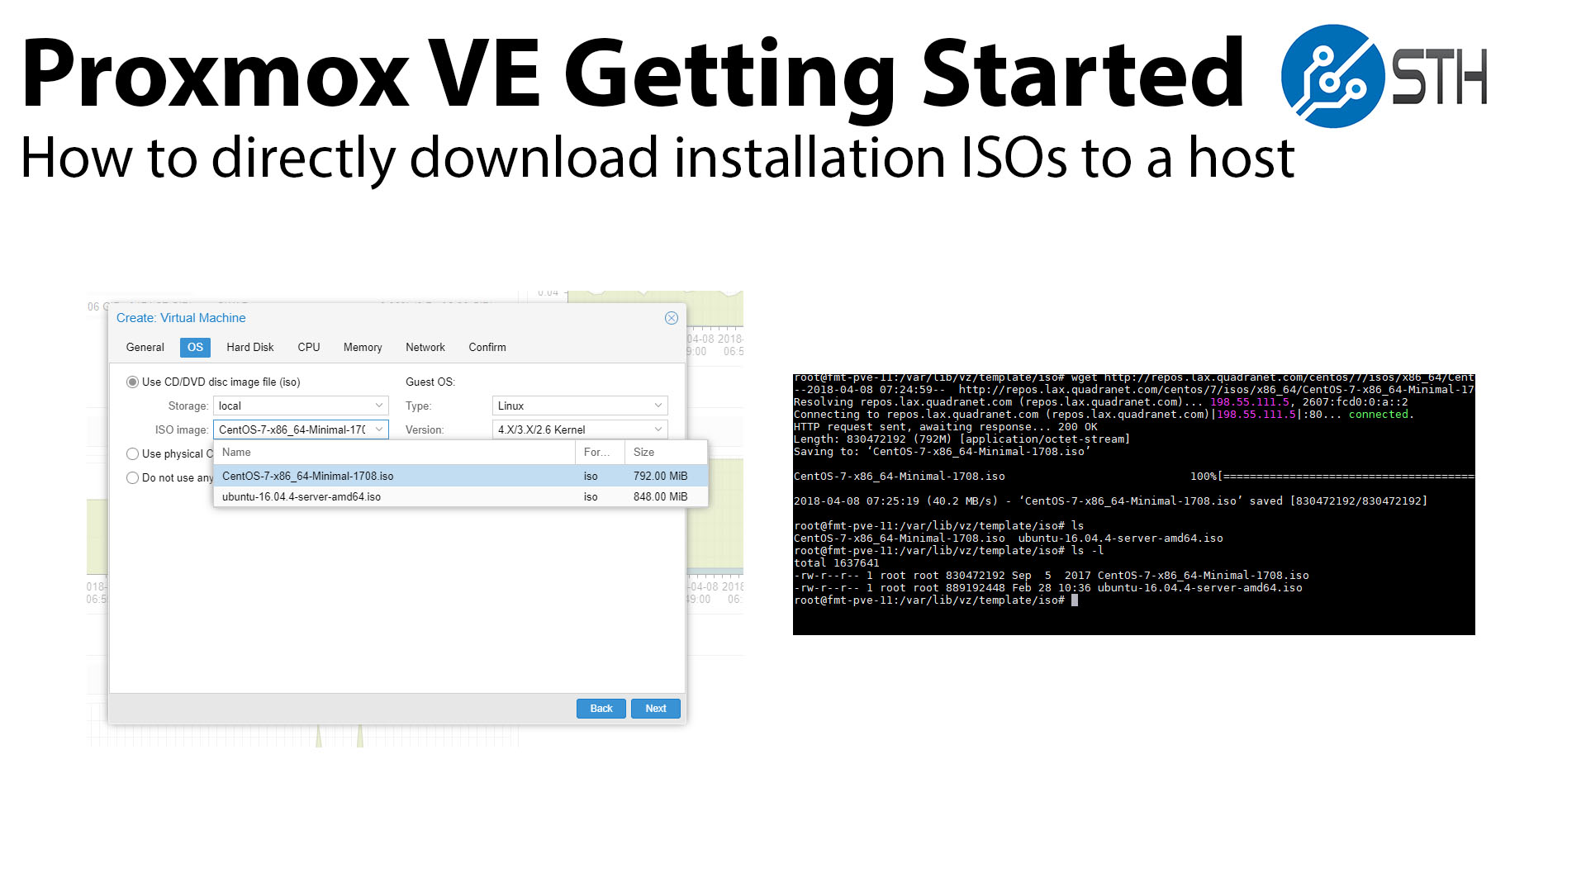Sort ISO list by Size column header

pyautogui.click(x=644, y=452)
